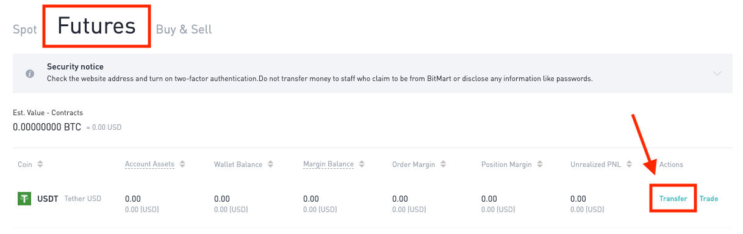Select the Futures tab
This screenshot has height=234, width=743.
pos(96,26)
